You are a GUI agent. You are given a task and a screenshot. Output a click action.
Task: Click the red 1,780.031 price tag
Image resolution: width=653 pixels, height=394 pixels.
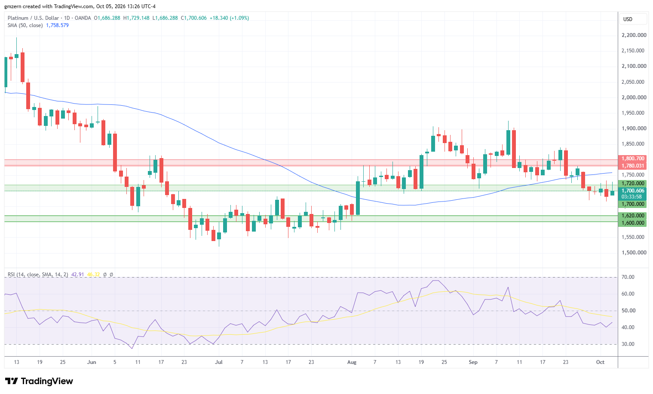632,166
